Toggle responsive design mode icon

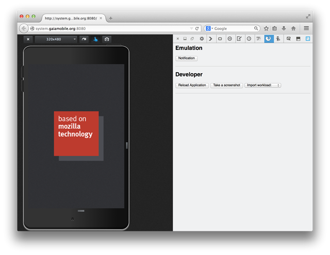pos(308,39)
